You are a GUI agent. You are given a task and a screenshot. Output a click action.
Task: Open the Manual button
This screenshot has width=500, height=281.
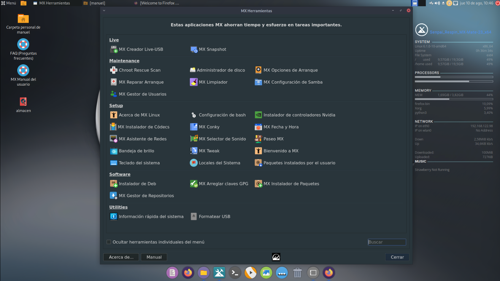click(154, 257)
